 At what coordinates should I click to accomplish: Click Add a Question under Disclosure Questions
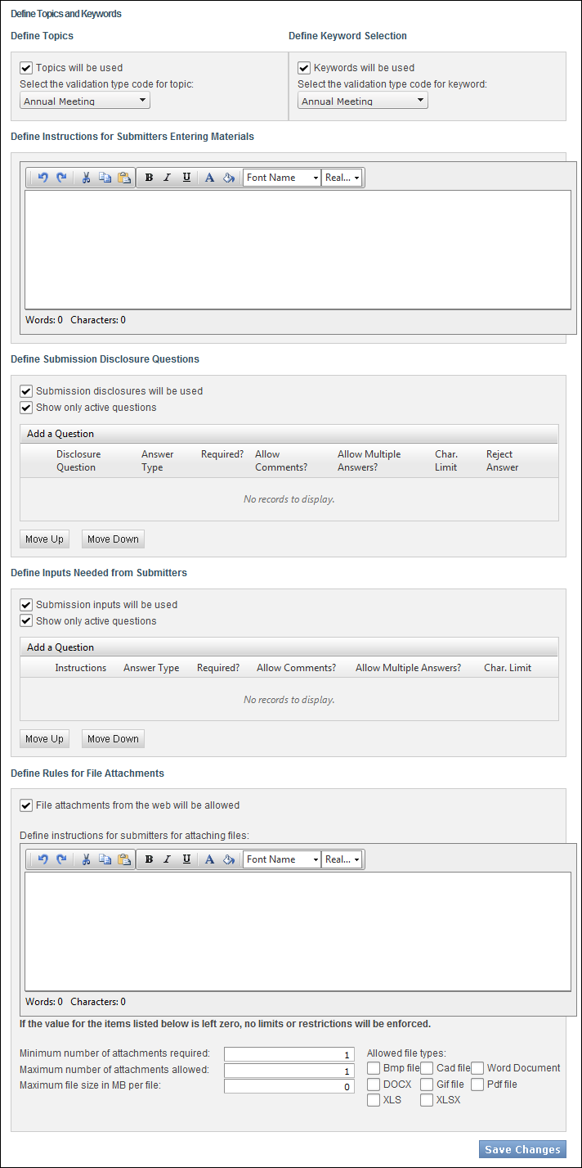(x=60, y=434)
